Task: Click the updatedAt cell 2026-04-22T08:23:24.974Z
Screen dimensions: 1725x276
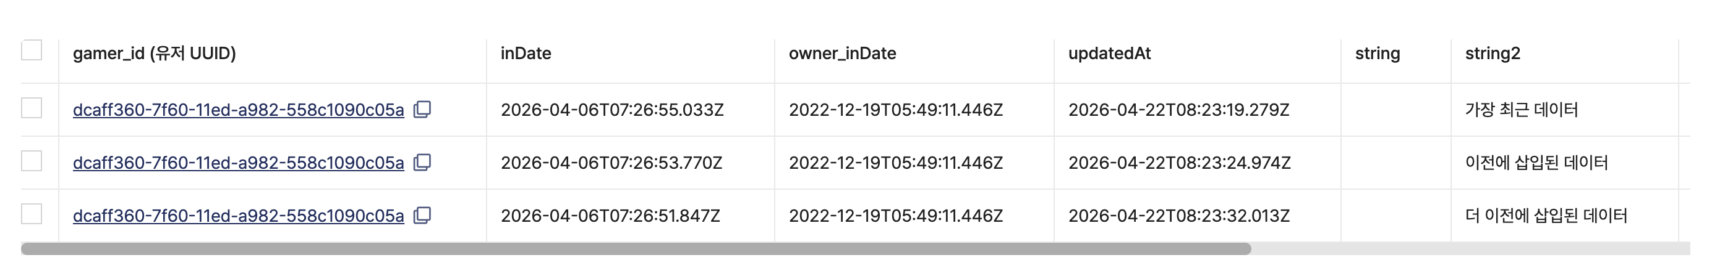Action: 1178,163
